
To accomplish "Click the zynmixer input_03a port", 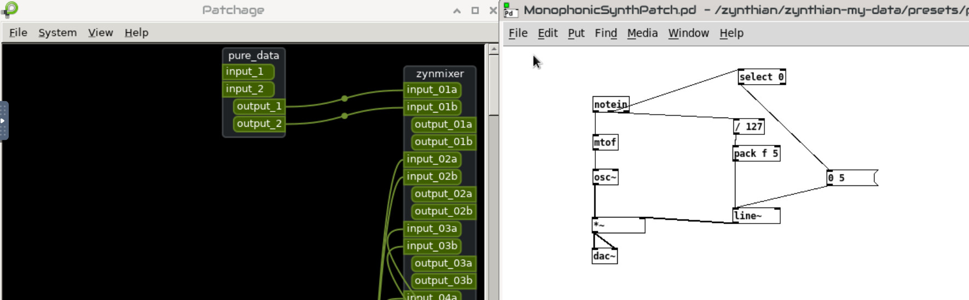I will (432, 228).
